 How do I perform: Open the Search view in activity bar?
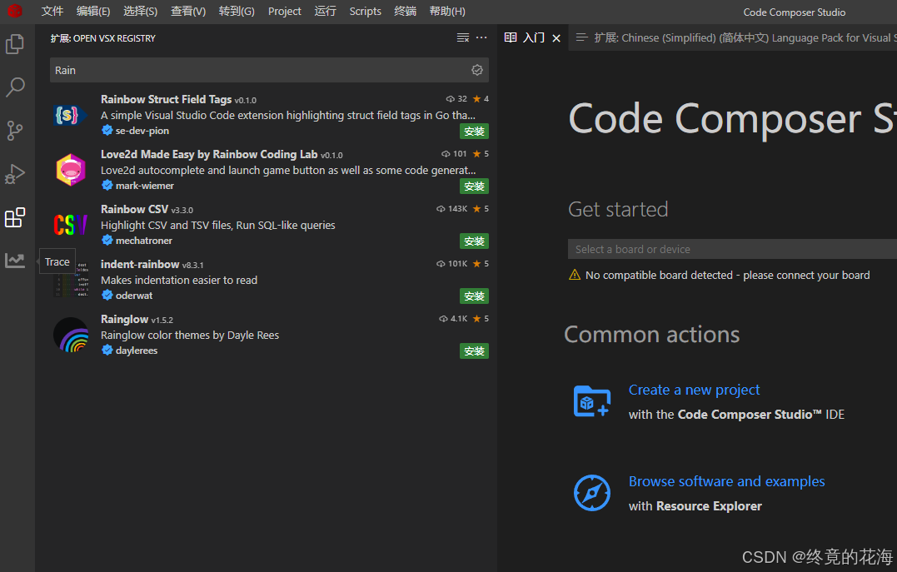(x=15, y=87)
